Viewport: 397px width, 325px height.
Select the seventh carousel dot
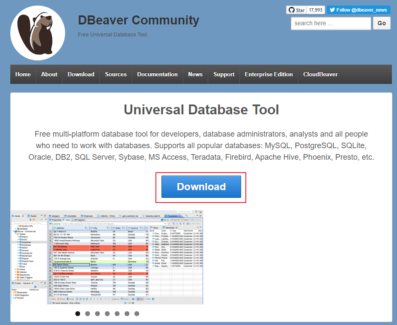pos(137,313)
